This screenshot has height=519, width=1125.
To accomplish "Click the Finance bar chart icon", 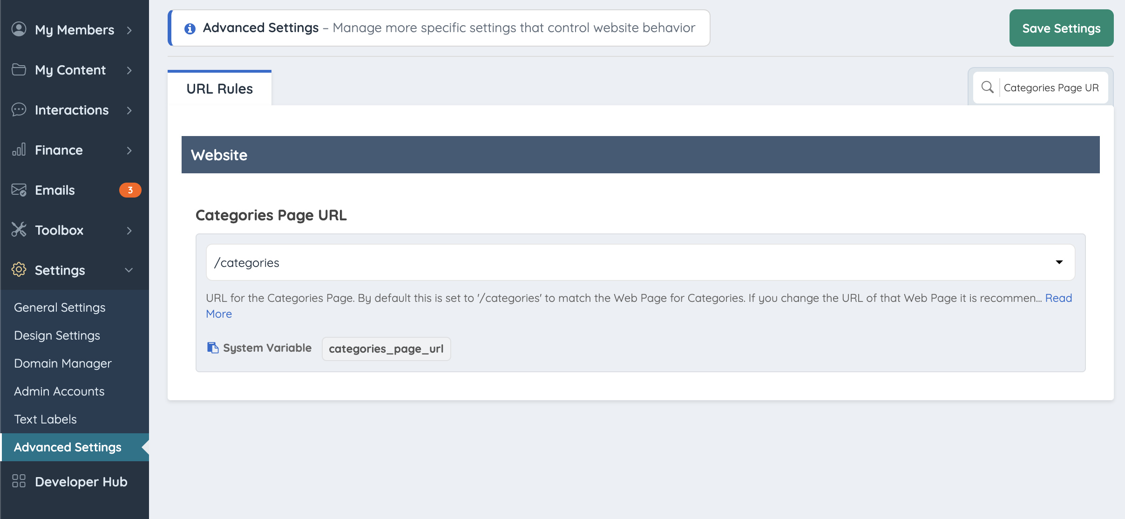I will pos(19,150).
